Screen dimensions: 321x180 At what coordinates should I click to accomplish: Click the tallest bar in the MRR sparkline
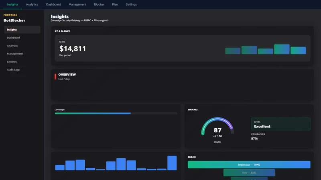point(282,49)
